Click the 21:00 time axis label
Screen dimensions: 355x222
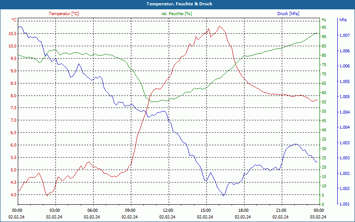click(x=281, y=210)
